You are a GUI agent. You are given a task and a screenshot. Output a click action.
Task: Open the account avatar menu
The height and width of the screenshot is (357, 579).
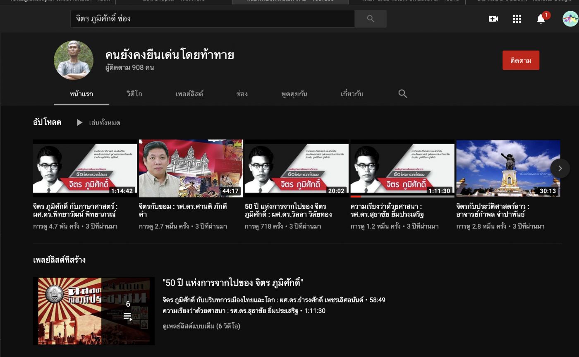570,19
